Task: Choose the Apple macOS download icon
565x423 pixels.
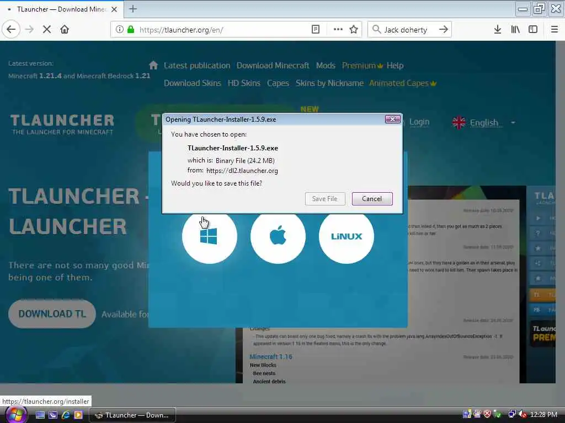Action: pyautogui.click(x=278, y=236)
